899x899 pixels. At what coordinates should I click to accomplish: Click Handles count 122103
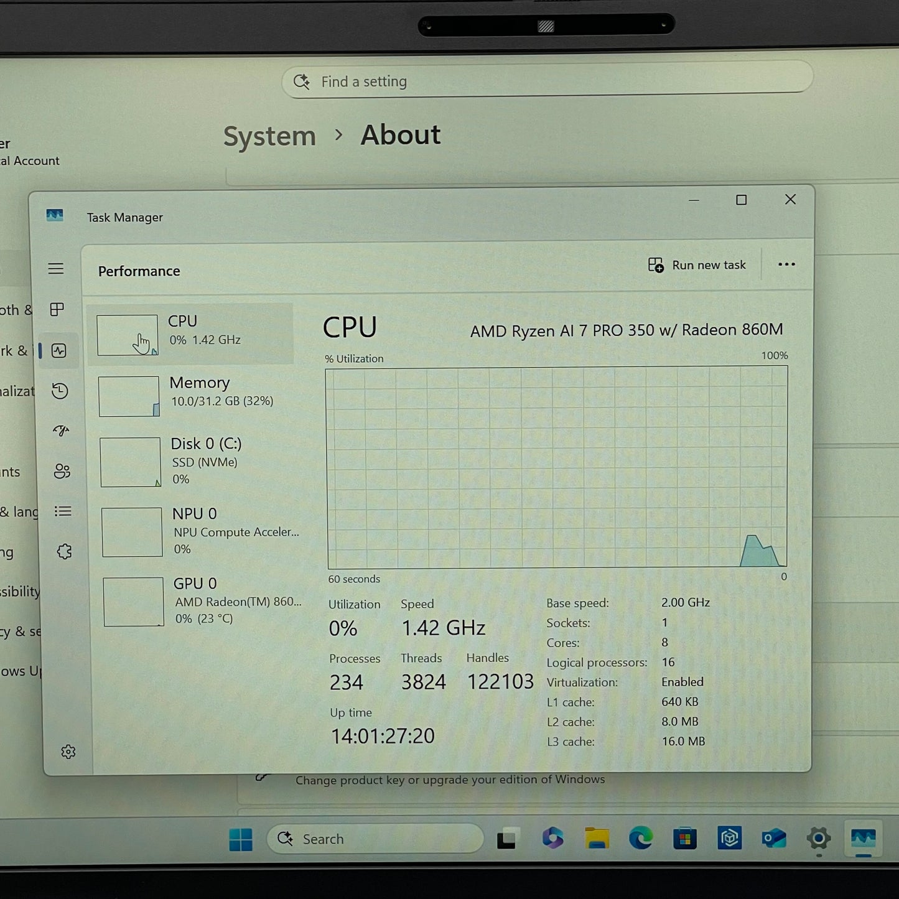coord(500,682)
